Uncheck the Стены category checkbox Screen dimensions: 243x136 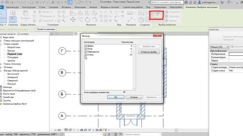(86, 55)
